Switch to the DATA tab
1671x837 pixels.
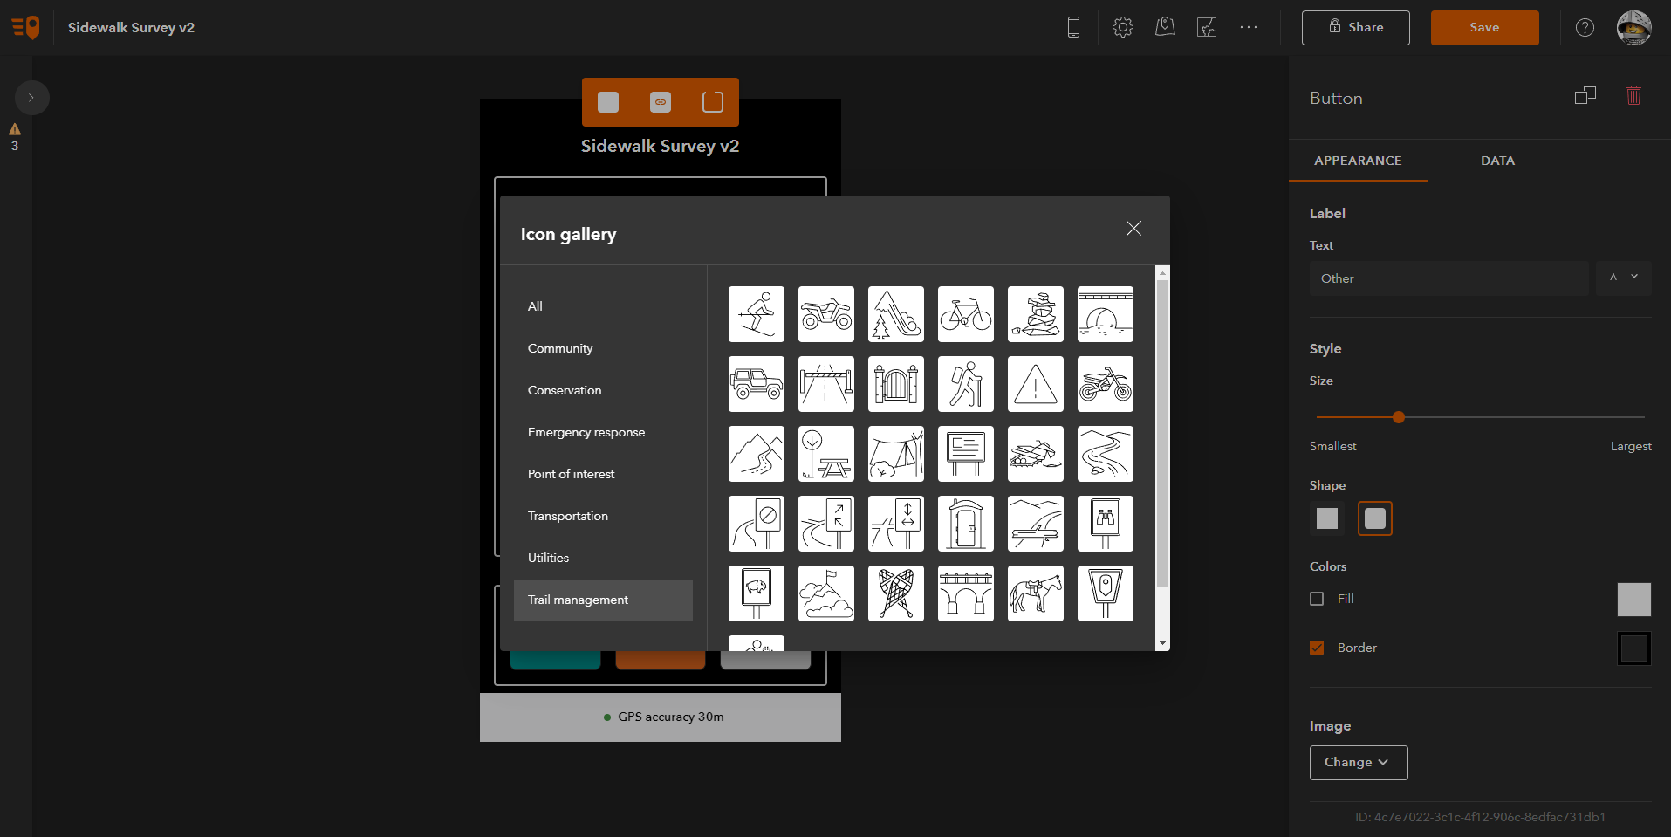(x=1496, y=161)
